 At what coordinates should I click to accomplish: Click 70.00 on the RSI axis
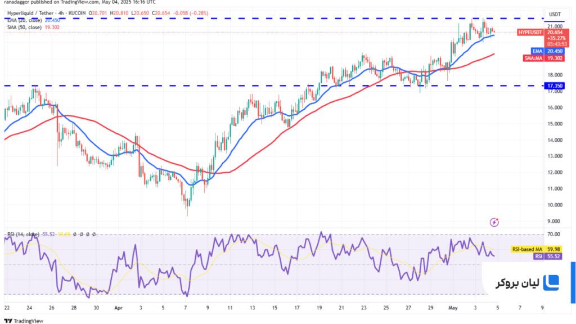pyautogui.click(x=554, y=234)
